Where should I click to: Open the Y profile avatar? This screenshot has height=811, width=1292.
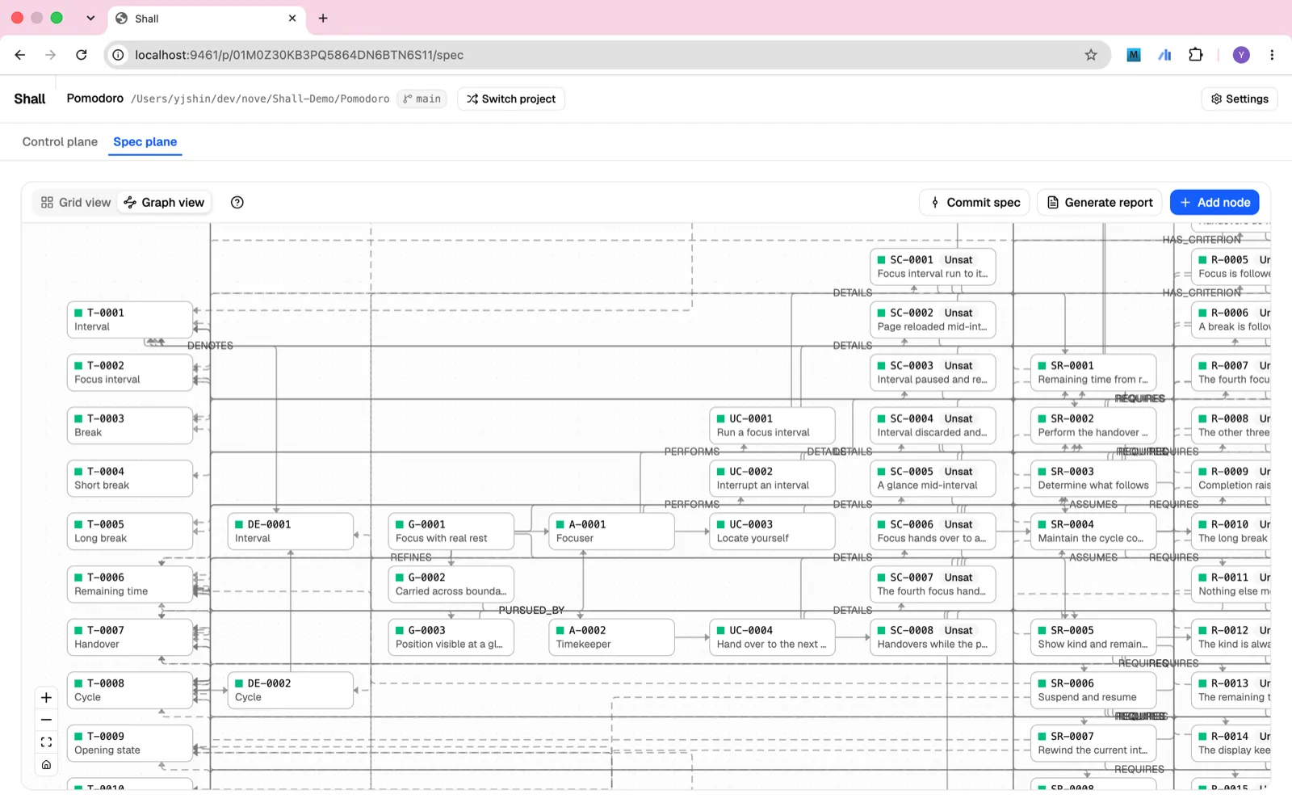(x=1241, y=55)
